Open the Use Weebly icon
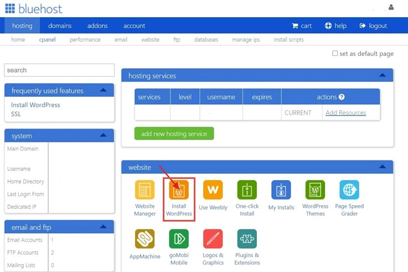 point(213,190)
